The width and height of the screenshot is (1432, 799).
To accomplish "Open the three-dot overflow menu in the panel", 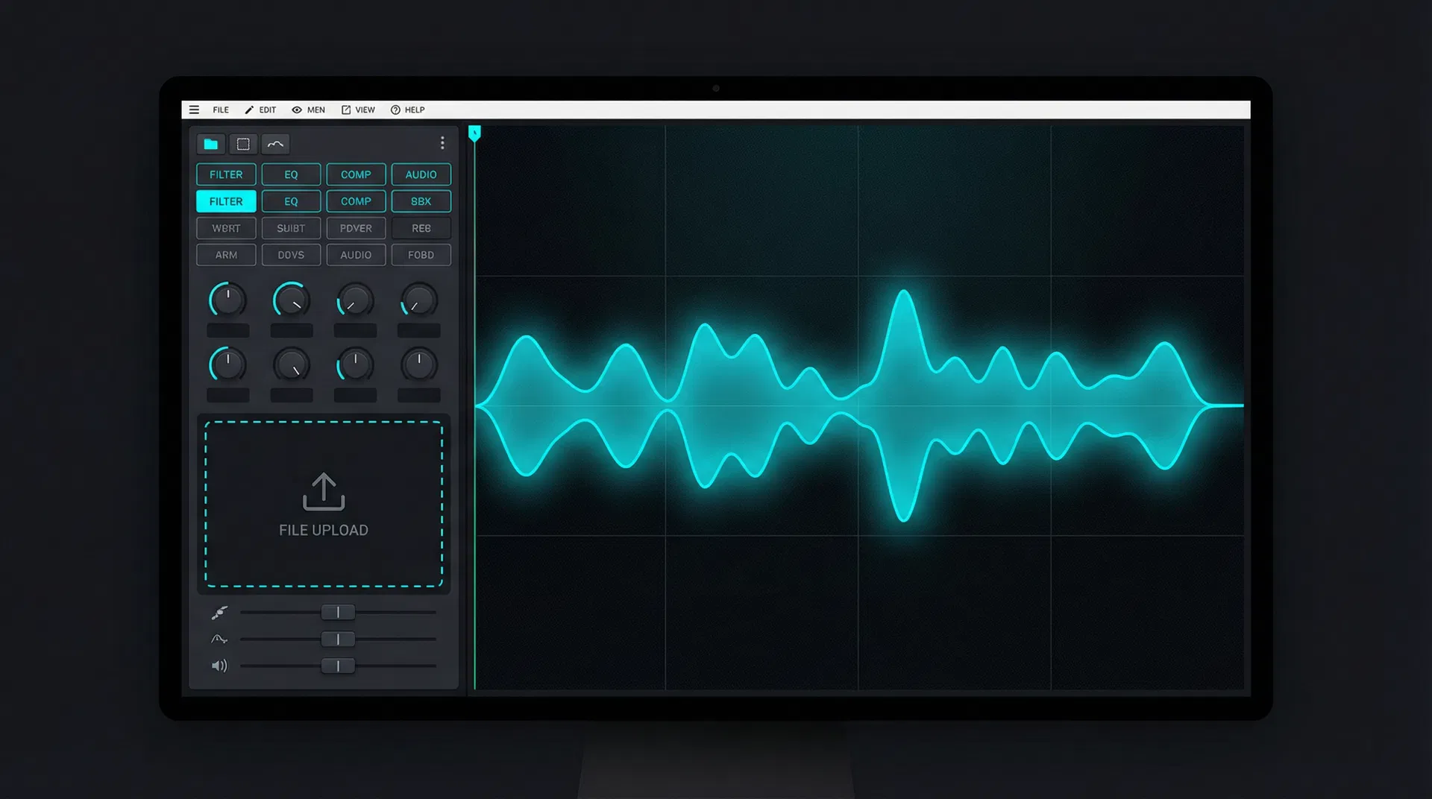I will coord(442,142).
